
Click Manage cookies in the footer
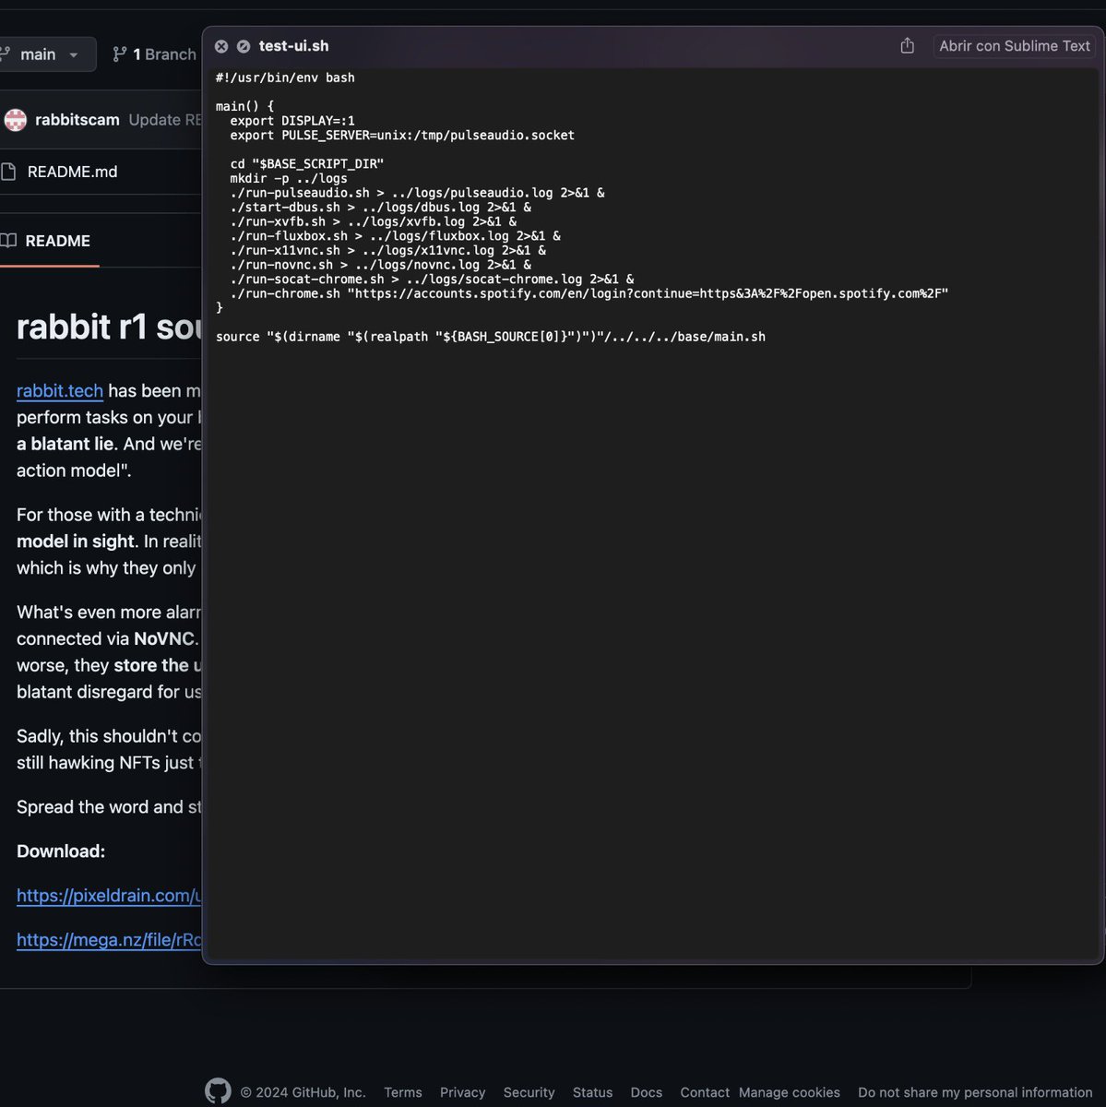790,1092
